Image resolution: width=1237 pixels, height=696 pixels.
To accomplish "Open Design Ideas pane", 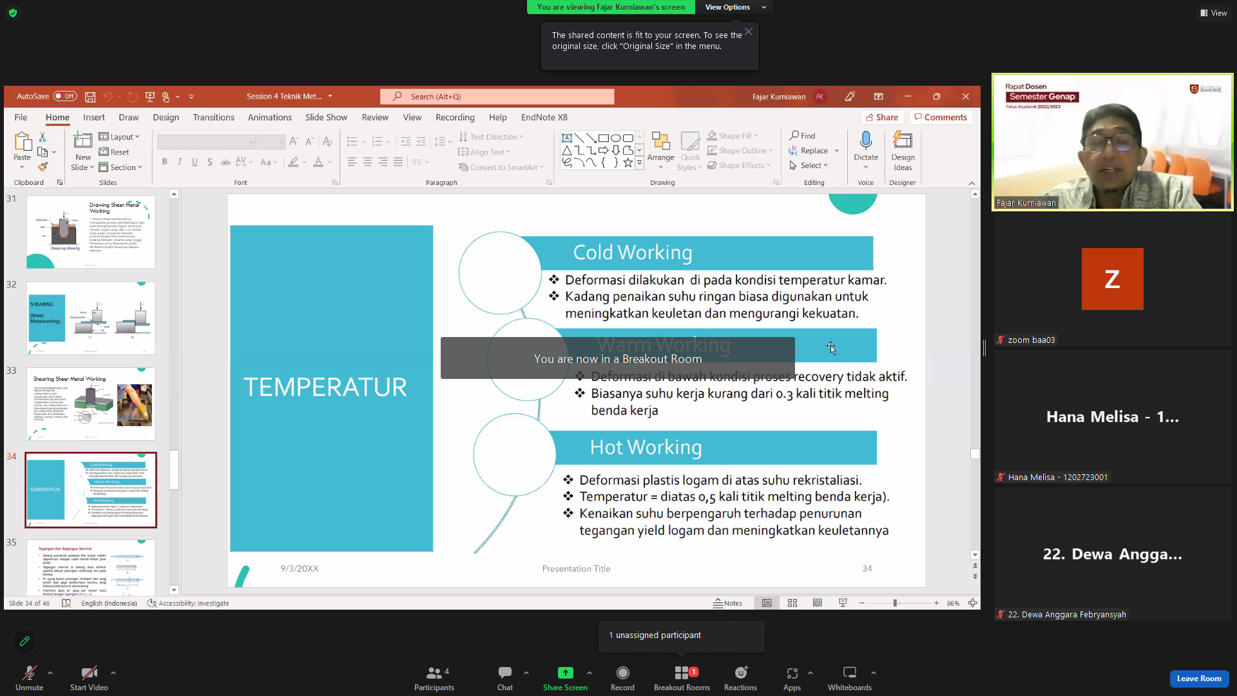I will (903, 151).
